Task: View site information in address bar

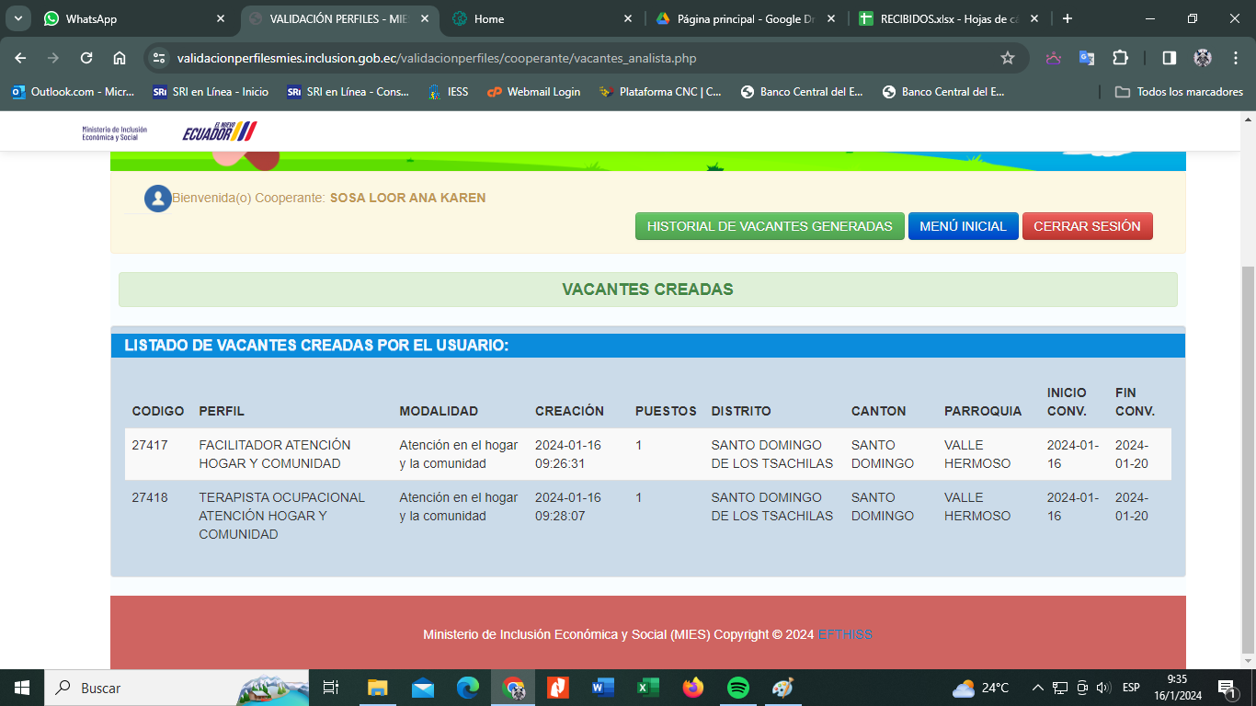Action: tap(159, 58)
